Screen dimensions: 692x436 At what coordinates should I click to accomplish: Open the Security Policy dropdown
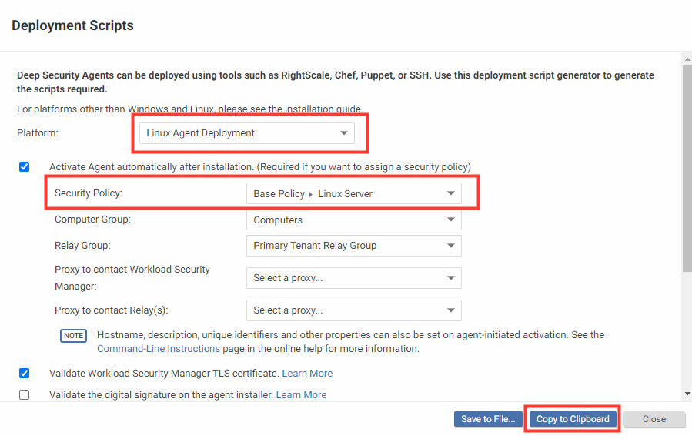(354, 193)
